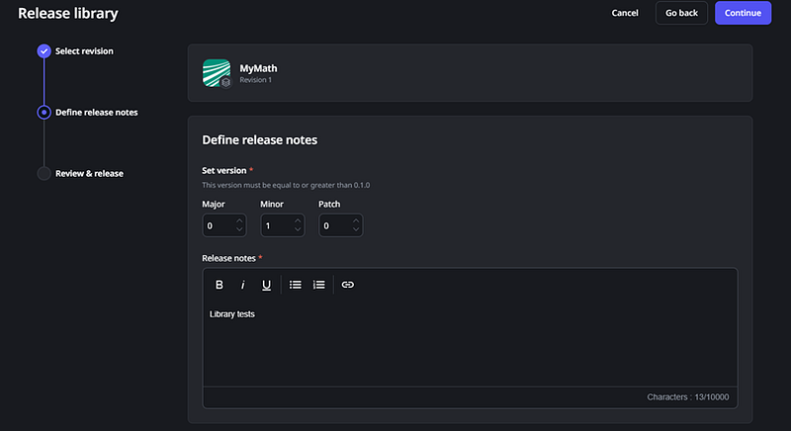Click the MyMath library name
Viewport: 791px width, 431px height.
[258, 68]
